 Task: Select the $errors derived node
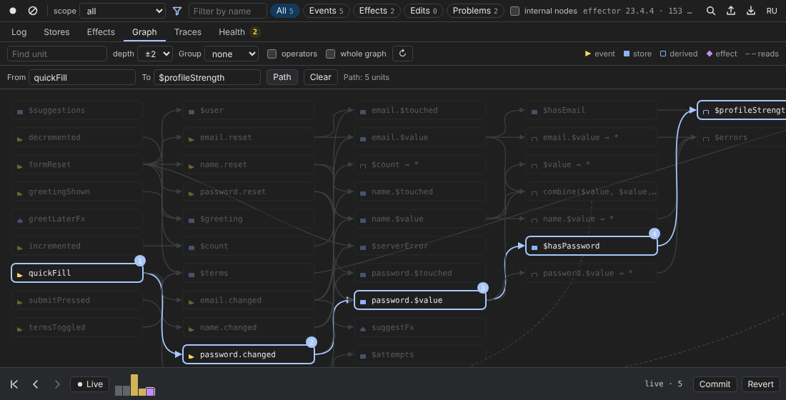coord(742,137)
